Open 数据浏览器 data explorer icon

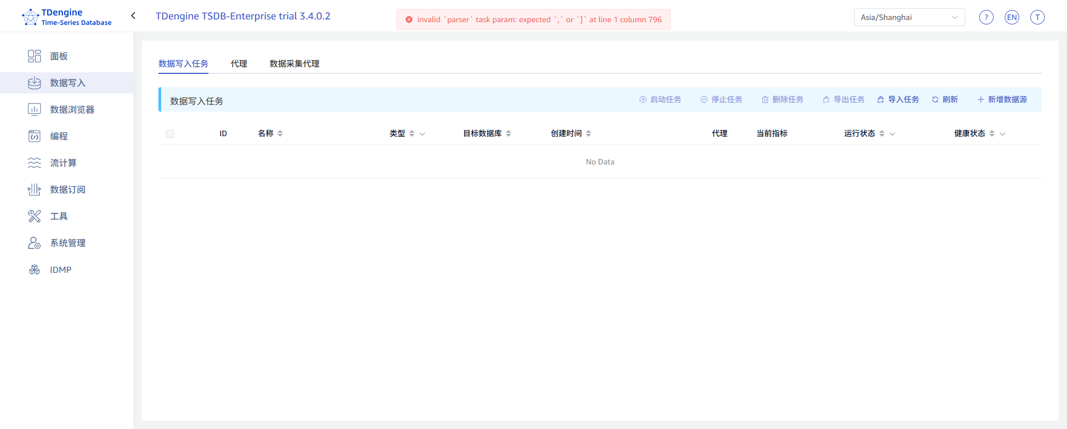coord(34,109)
